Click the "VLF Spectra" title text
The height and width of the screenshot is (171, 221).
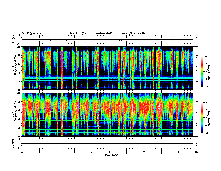[32, 34]
